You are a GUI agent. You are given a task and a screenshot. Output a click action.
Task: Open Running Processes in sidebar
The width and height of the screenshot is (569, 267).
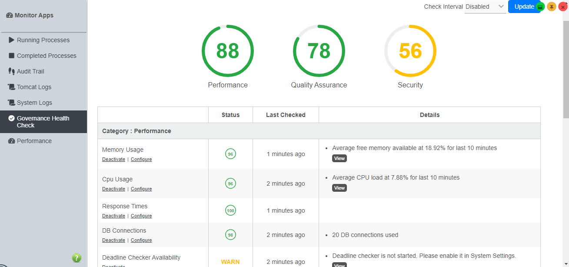[43, 40]
